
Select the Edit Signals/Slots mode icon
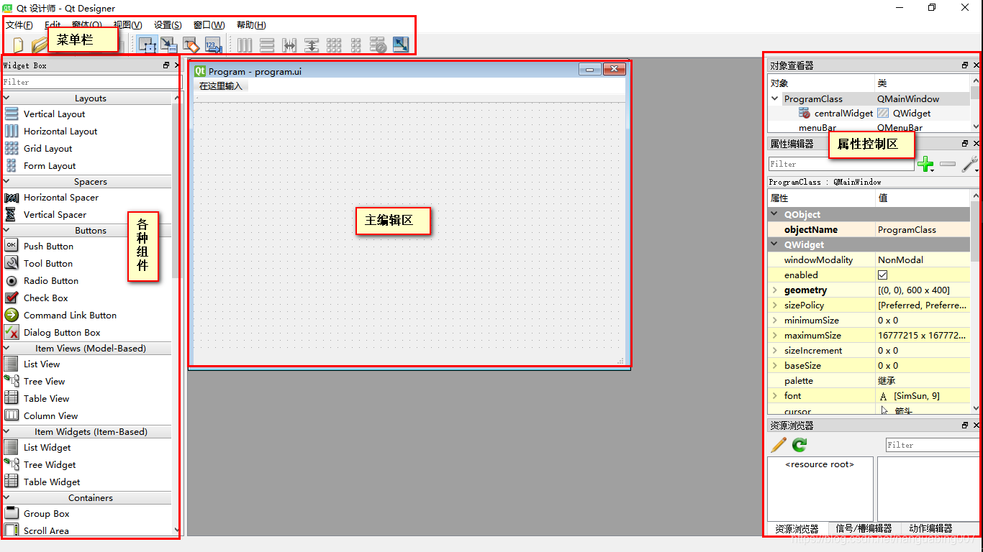[168, 45]
